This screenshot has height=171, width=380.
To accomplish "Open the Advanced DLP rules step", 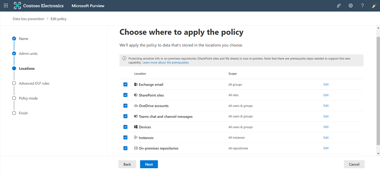I will click(x=34, y=84).
